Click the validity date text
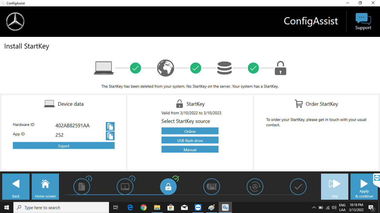 click(x=191, y=113)
